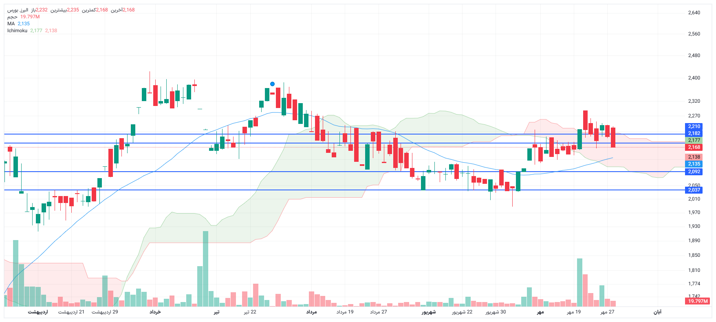716x322 pixels.
Task: Click the red 2,168 last-price axis tag
Action: click(x=694, y=147)
